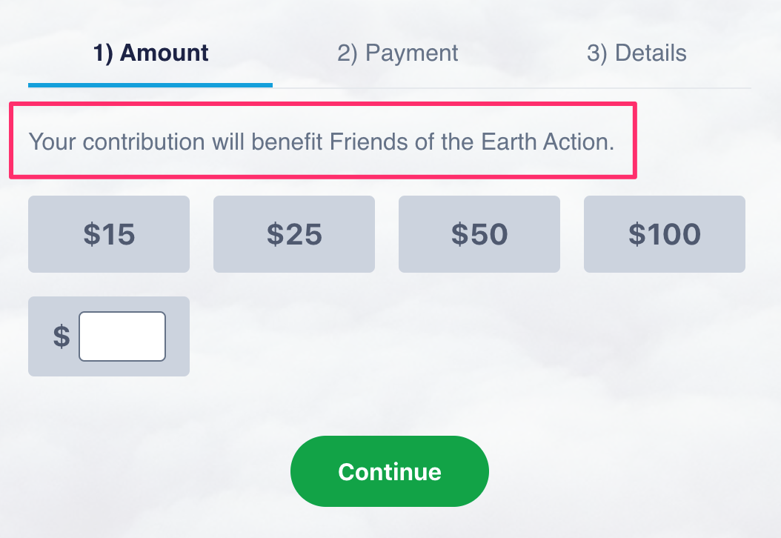Select the $15 donation amount
The image size is (781, 538).
pos(108,234)
